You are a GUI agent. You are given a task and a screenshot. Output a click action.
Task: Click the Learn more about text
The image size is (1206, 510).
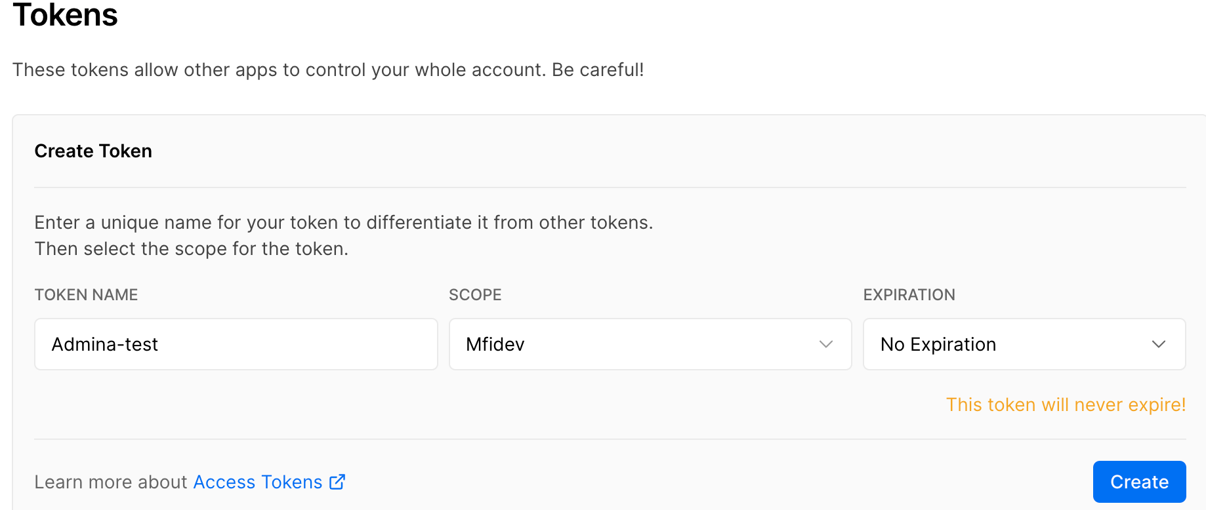(x=111, y=482)
